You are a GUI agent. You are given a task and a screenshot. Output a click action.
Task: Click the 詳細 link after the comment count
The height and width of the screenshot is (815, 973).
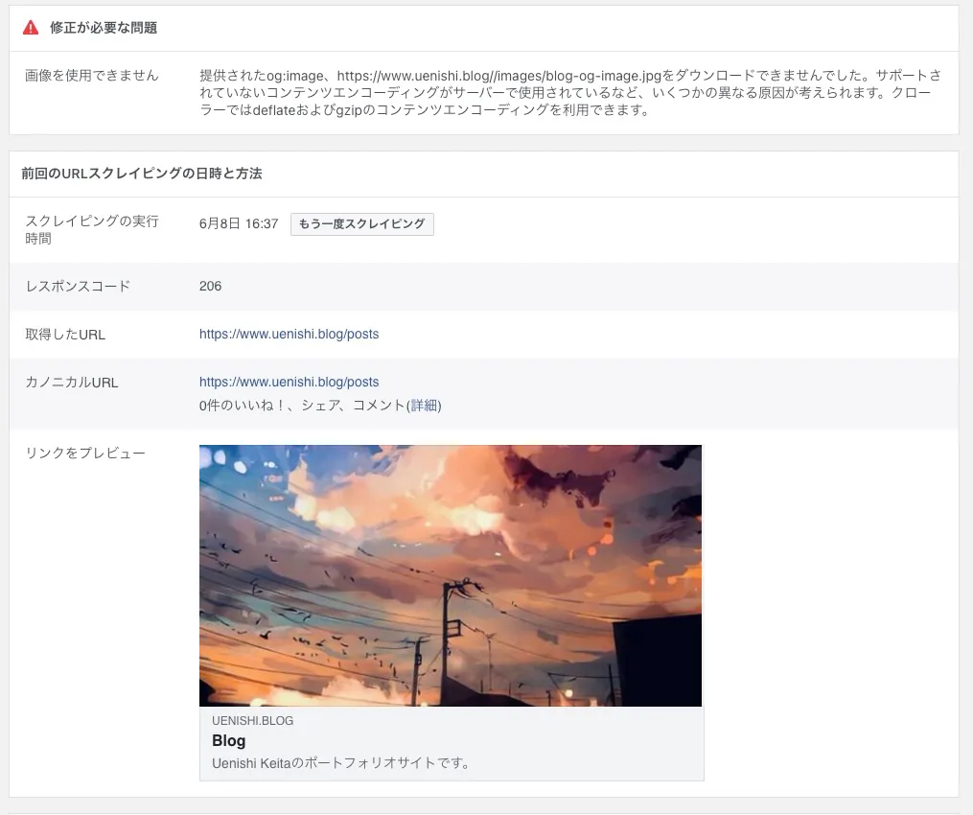tap(425, 406)
